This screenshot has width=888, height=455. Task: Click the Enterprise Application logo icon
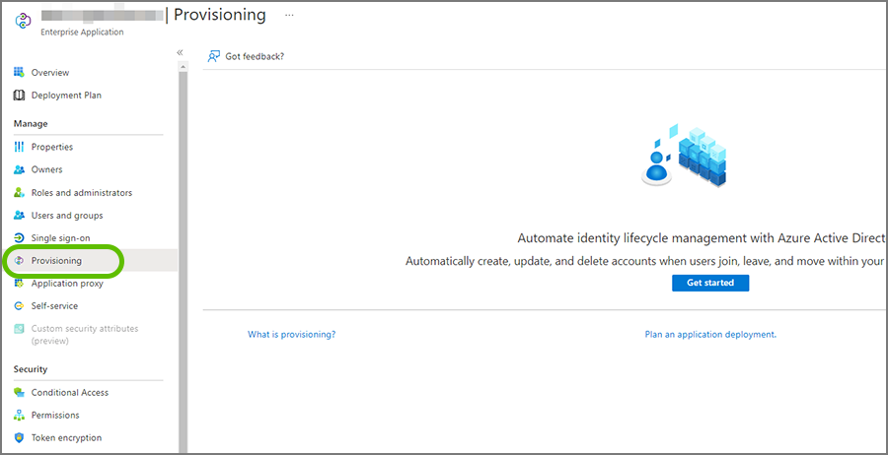pos(24,21)
